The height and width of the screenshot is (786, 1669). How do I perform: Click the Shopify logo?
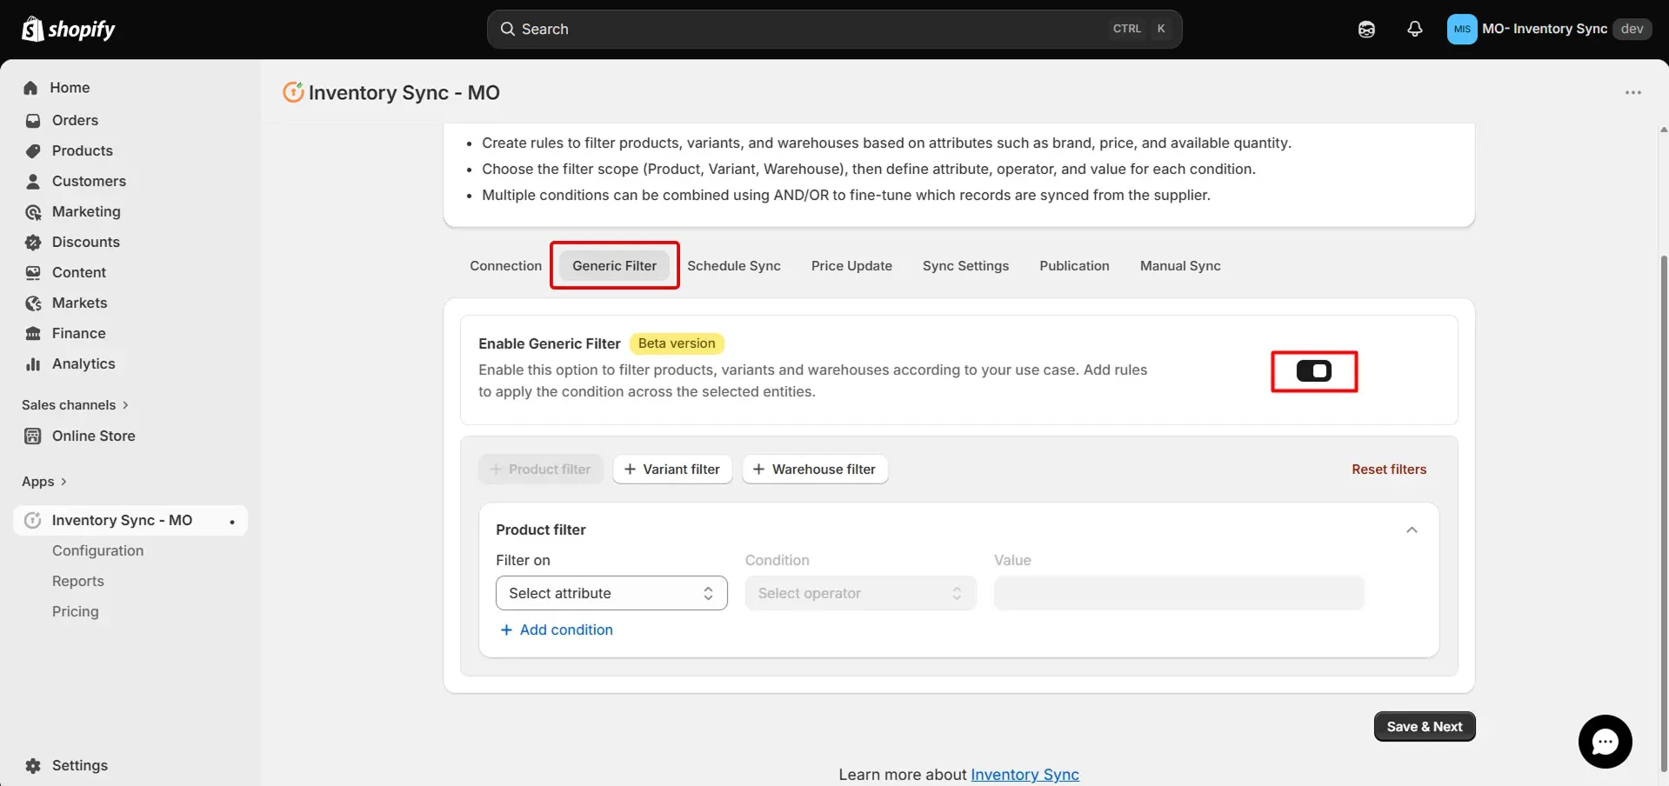68,29
